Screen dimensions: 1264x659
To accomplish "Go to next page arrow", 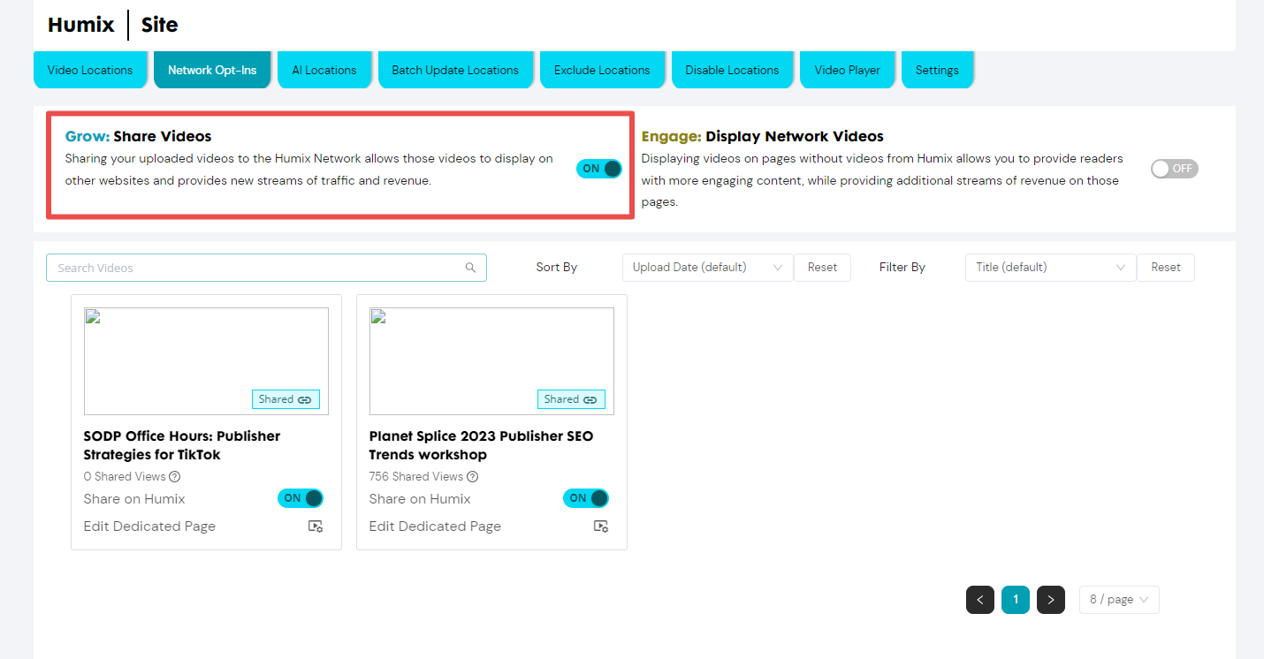I will tap(1051, 600).
